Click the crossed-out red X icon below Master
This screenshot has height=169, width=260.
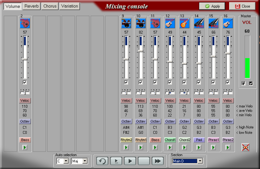pos(246,147)
